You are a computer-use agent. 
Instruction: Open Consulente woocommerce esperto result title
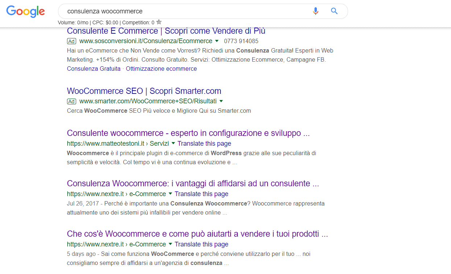pos(188,133)
